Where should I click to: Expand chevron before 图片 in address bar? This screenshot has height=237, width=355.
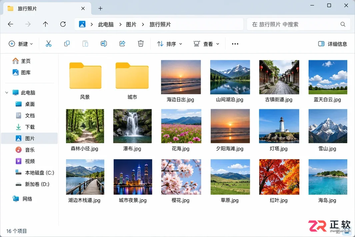click(120, 24)
